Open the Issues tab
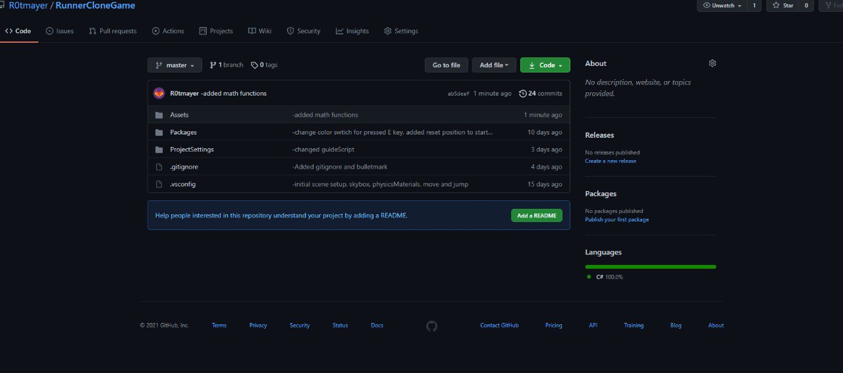This screenshot has width=843, height=373. pyautogui.click(x=60, y=31)
